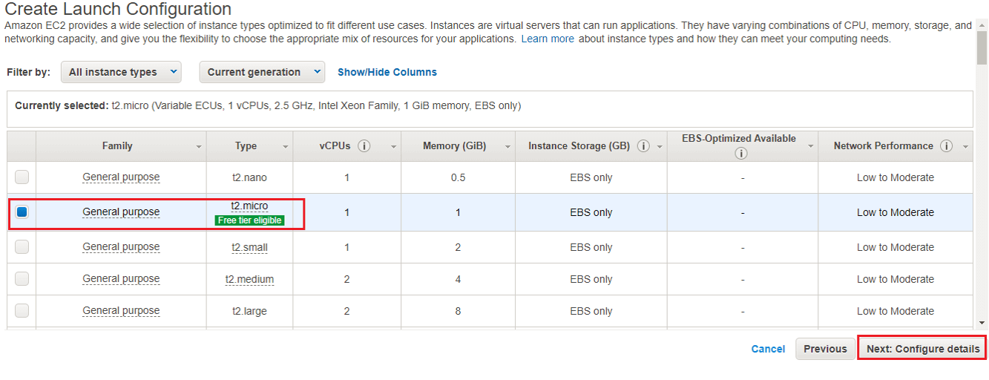The width and height of the screenshot is (989, 380).
Task: Select the t2.nano instance checkbox
Action: [x=22, y=177]
